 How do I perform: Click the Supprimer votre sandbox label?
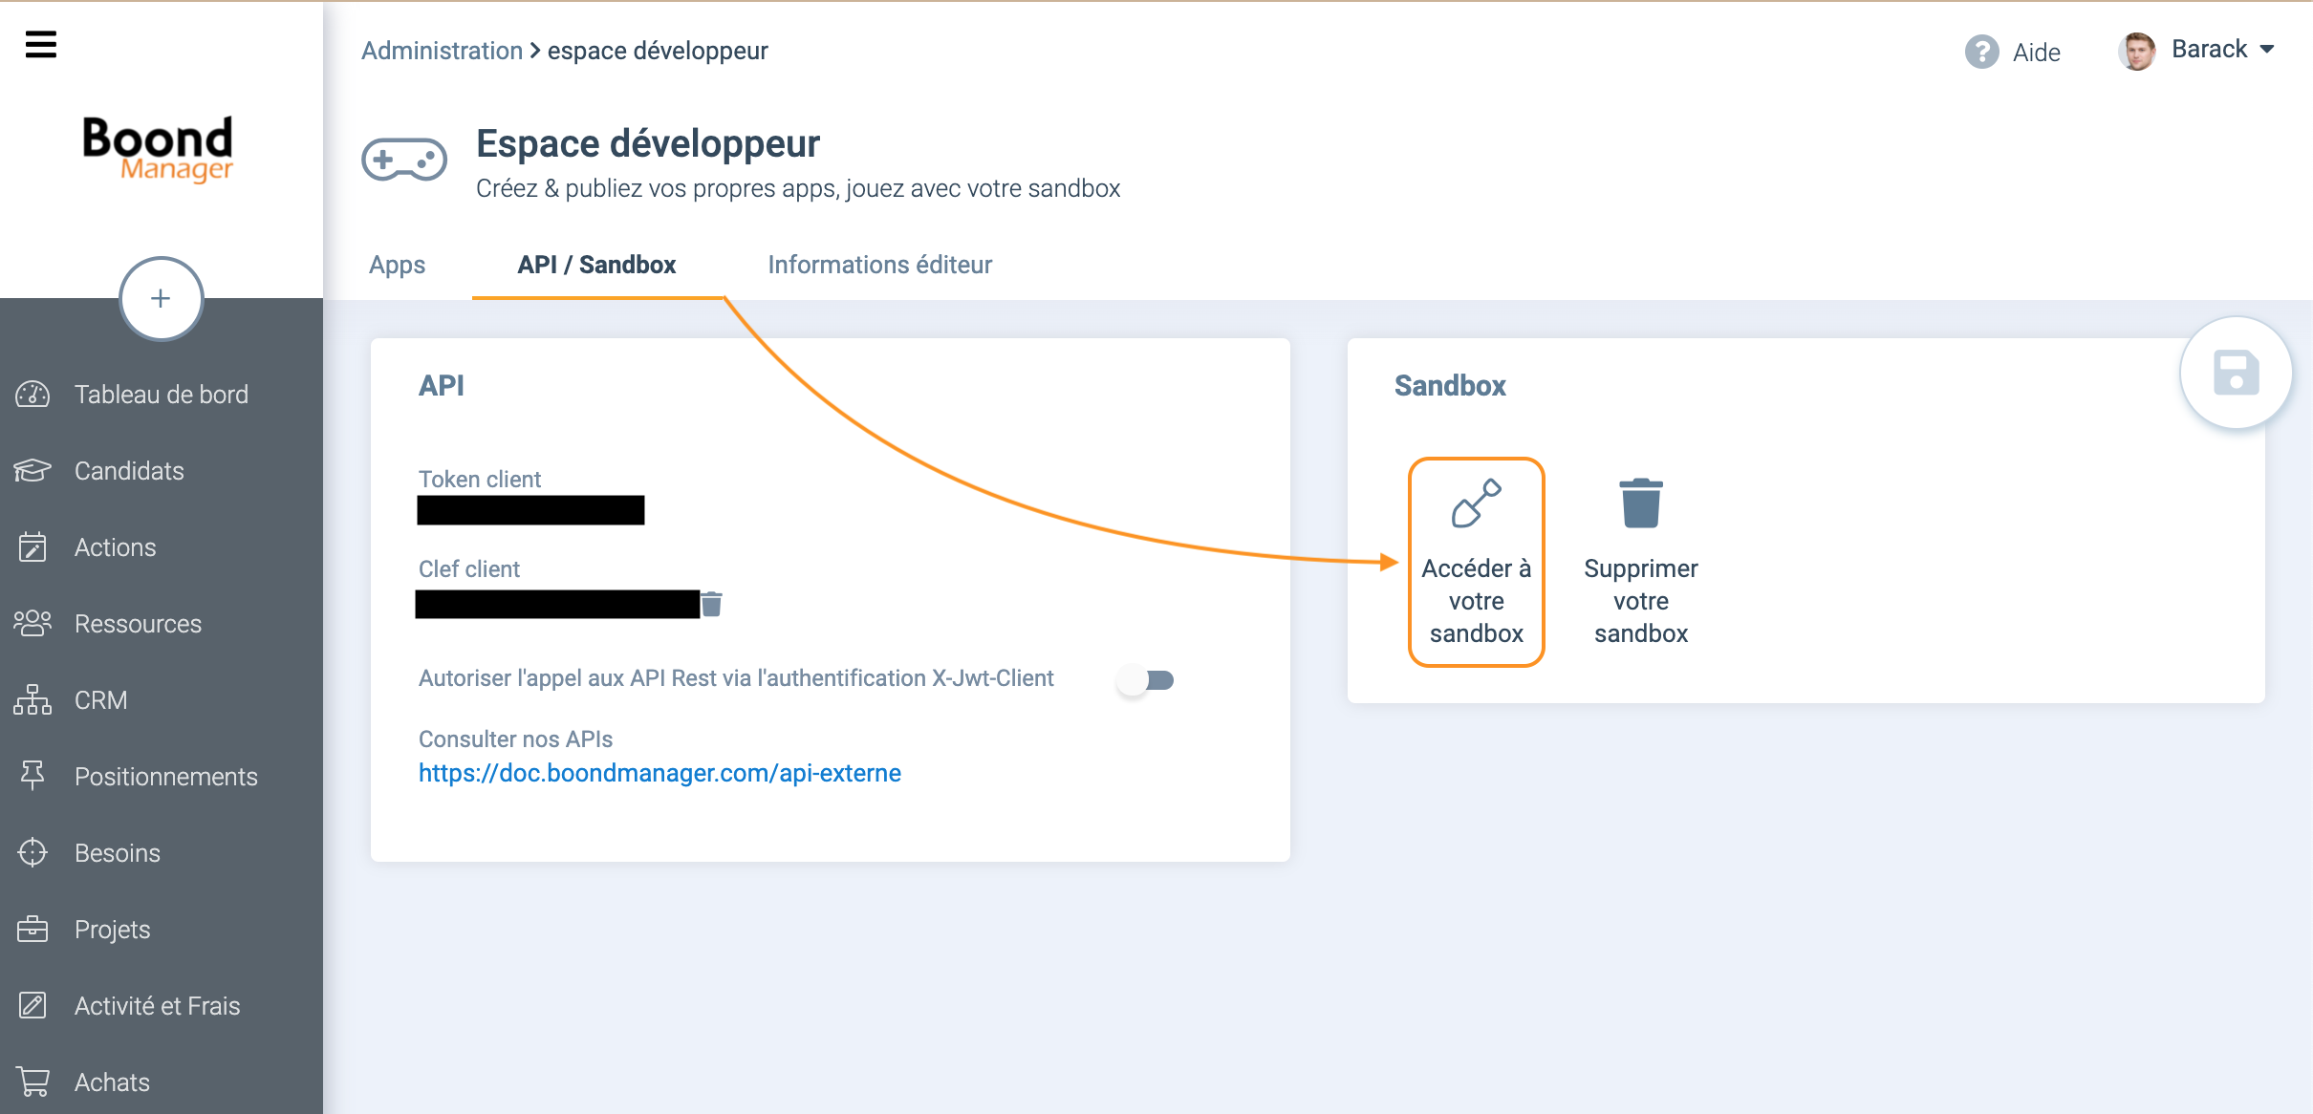1641,601
